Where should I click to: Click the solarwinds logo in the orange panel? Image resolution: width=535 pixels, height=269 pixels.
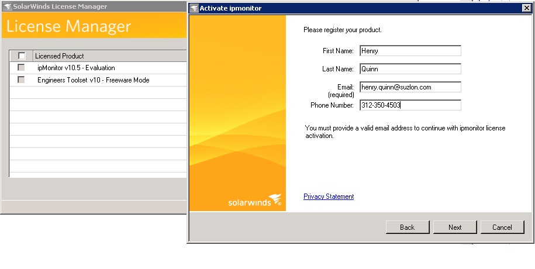tap(255, 200)
